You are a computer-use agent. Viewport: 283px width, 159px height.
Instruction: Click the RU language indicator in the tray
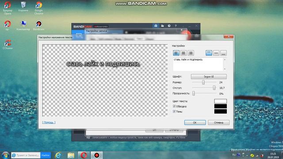click(x=234, y=155)
